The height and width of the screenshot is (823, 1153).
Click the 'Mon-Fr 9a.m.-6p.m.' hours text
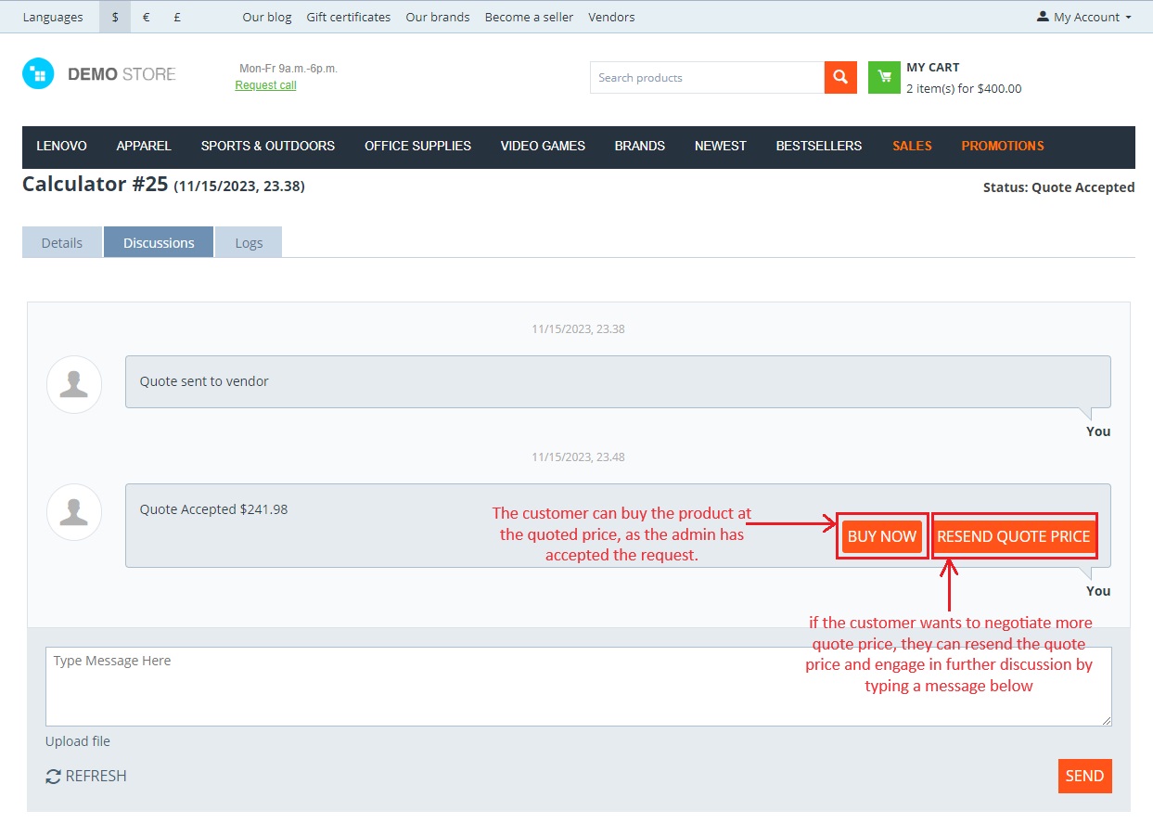point(288,69)
